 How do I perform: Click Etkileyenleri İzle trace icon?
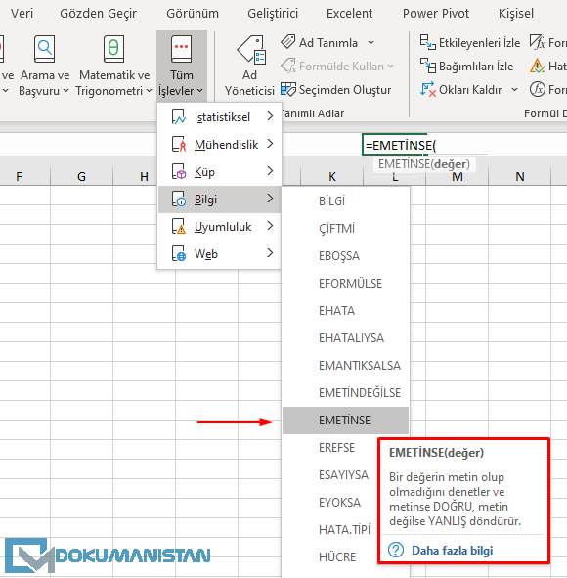tap(428, 42)
